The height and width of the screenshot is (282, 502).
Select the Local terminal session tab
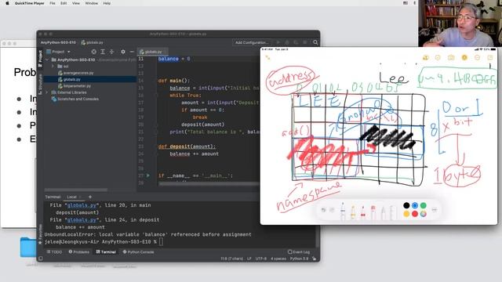click(x=71, y=197)
